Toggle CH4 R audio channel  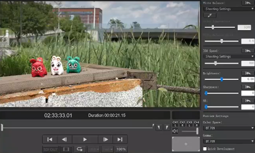coord(196,123)
